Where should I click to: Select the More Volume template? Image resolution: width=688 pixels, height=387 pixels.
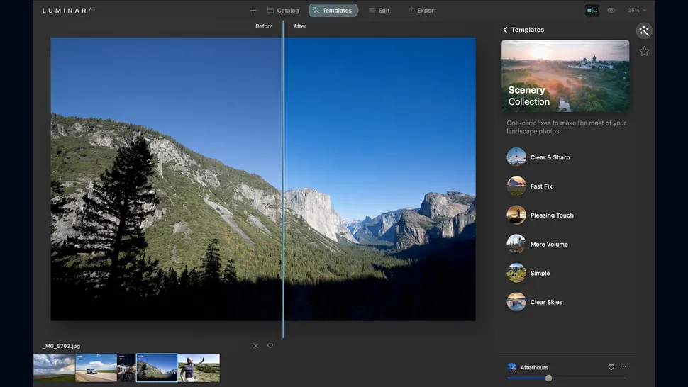pos(549,245)
